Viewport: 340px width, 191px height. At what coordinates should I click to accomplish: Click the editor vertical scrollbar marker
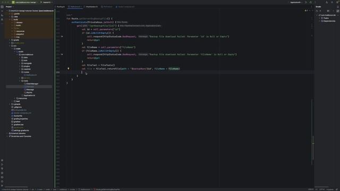[313, 143]
